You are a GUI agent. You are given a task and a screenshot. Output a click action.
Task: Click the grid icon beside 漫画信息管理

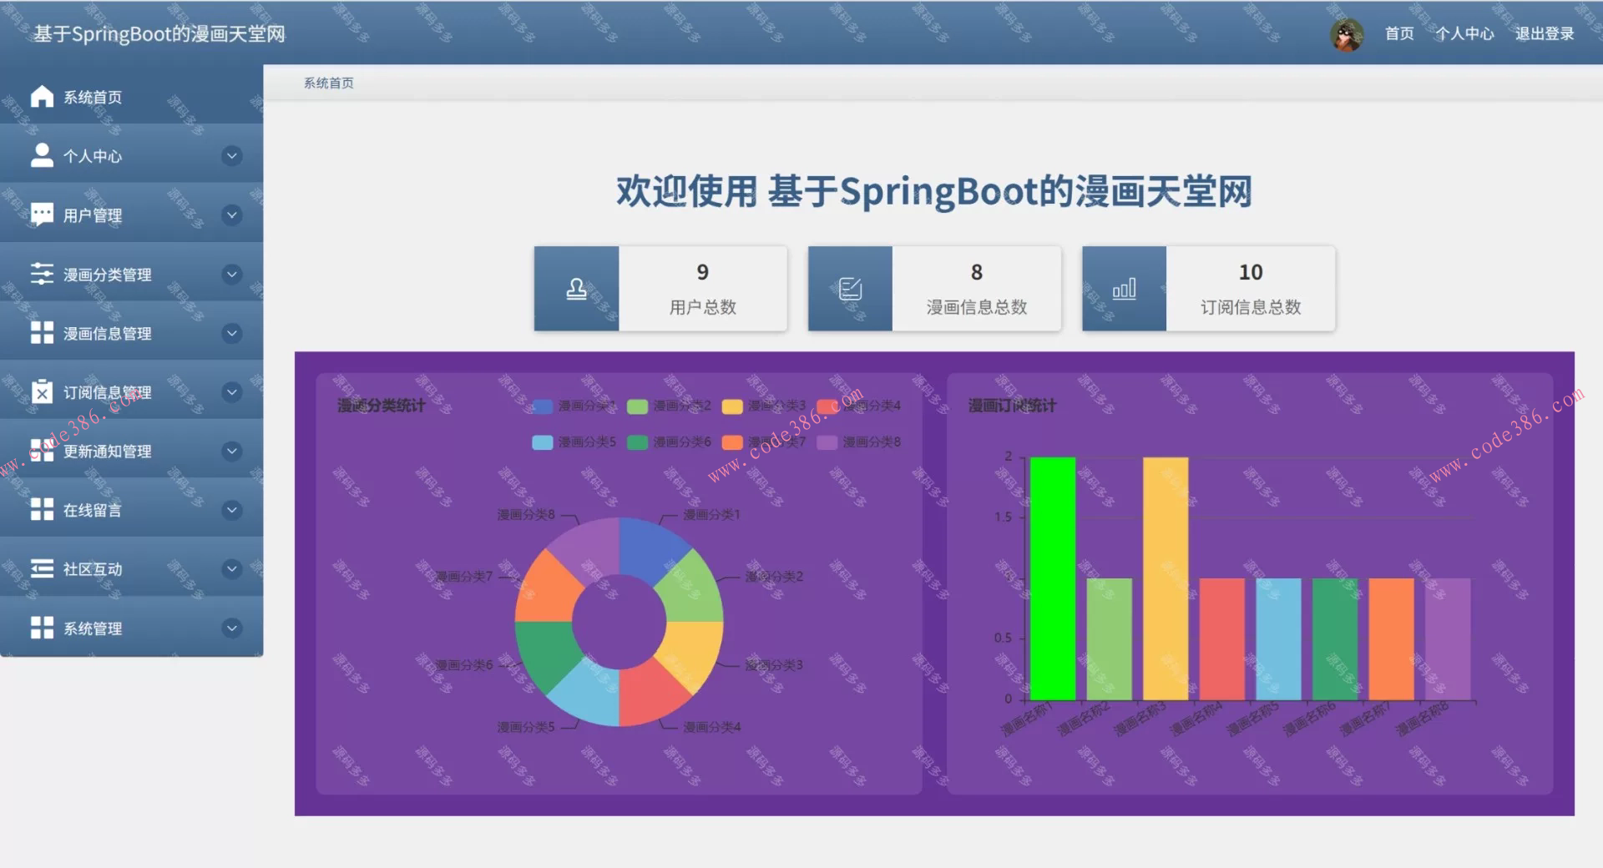[42, 333]
